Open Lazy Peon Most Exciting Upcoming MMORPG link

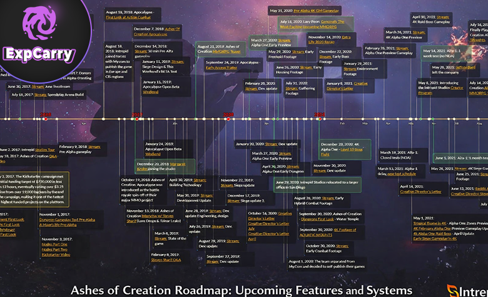point(312,24)
